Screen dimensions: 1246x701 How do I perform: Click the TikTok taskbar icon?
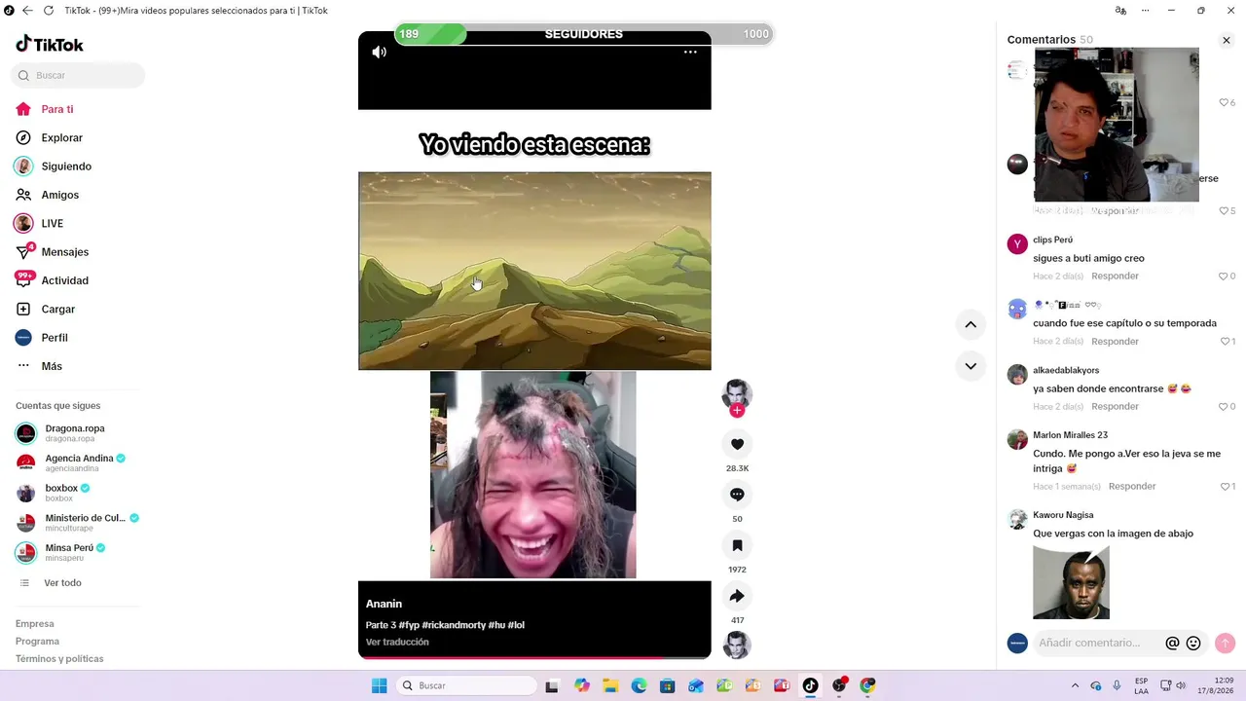pos(810,685)
